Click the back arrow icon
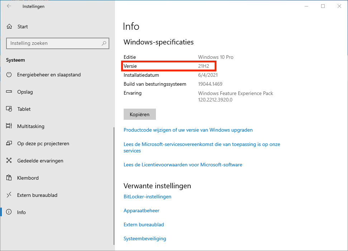Image resolution: width=348 pixels, height=251 pixels. [9, 6]
